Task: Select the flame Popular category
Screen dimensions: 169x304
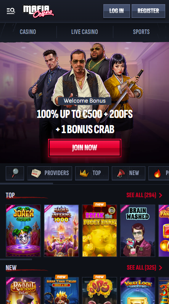Action: 159,173
